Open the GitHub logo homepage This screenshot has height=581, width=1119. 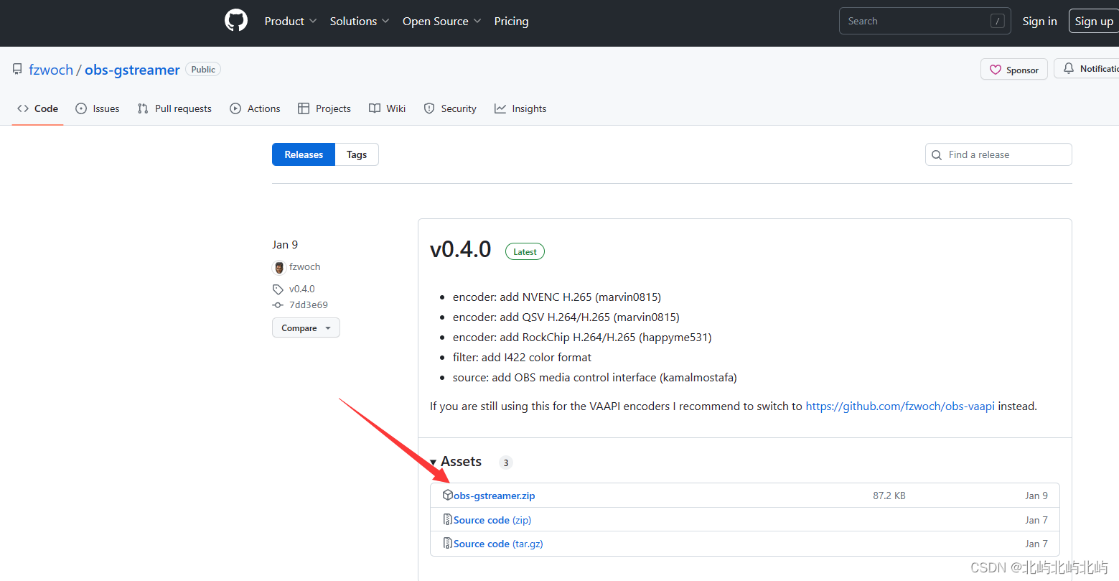coord(236,21)
